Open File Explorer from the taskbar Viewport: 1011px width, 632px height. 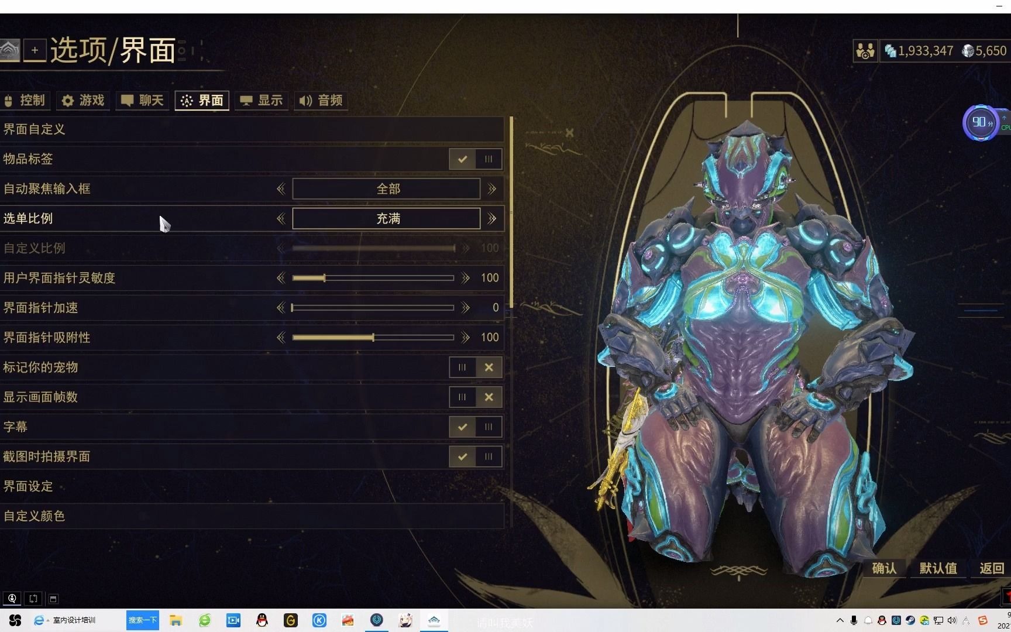176,620
